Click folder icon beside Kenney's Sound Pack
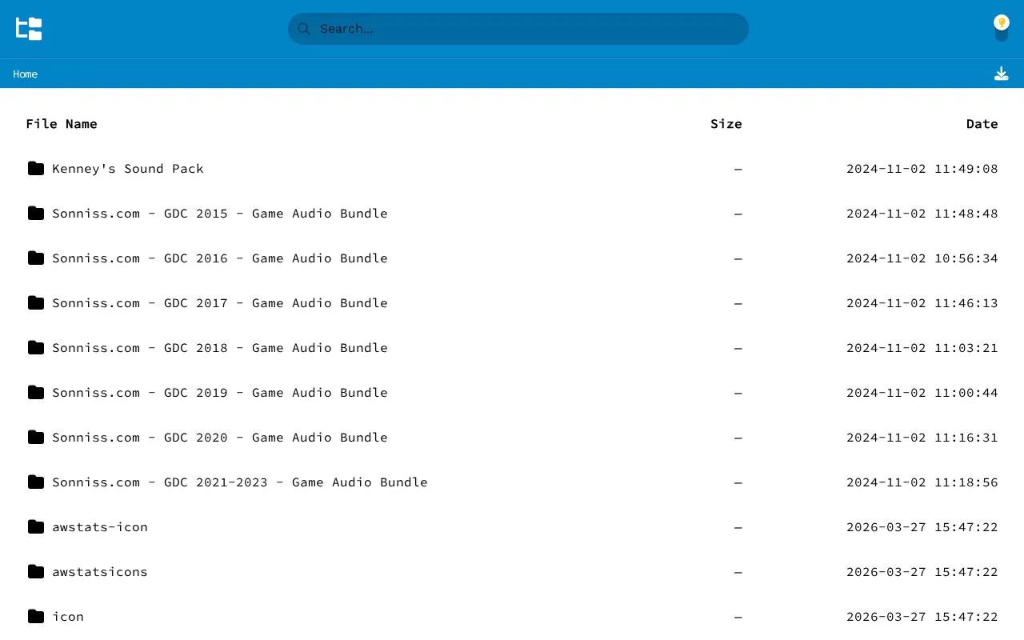This screenshot has width=1024, height=640. tap(36, 168)
